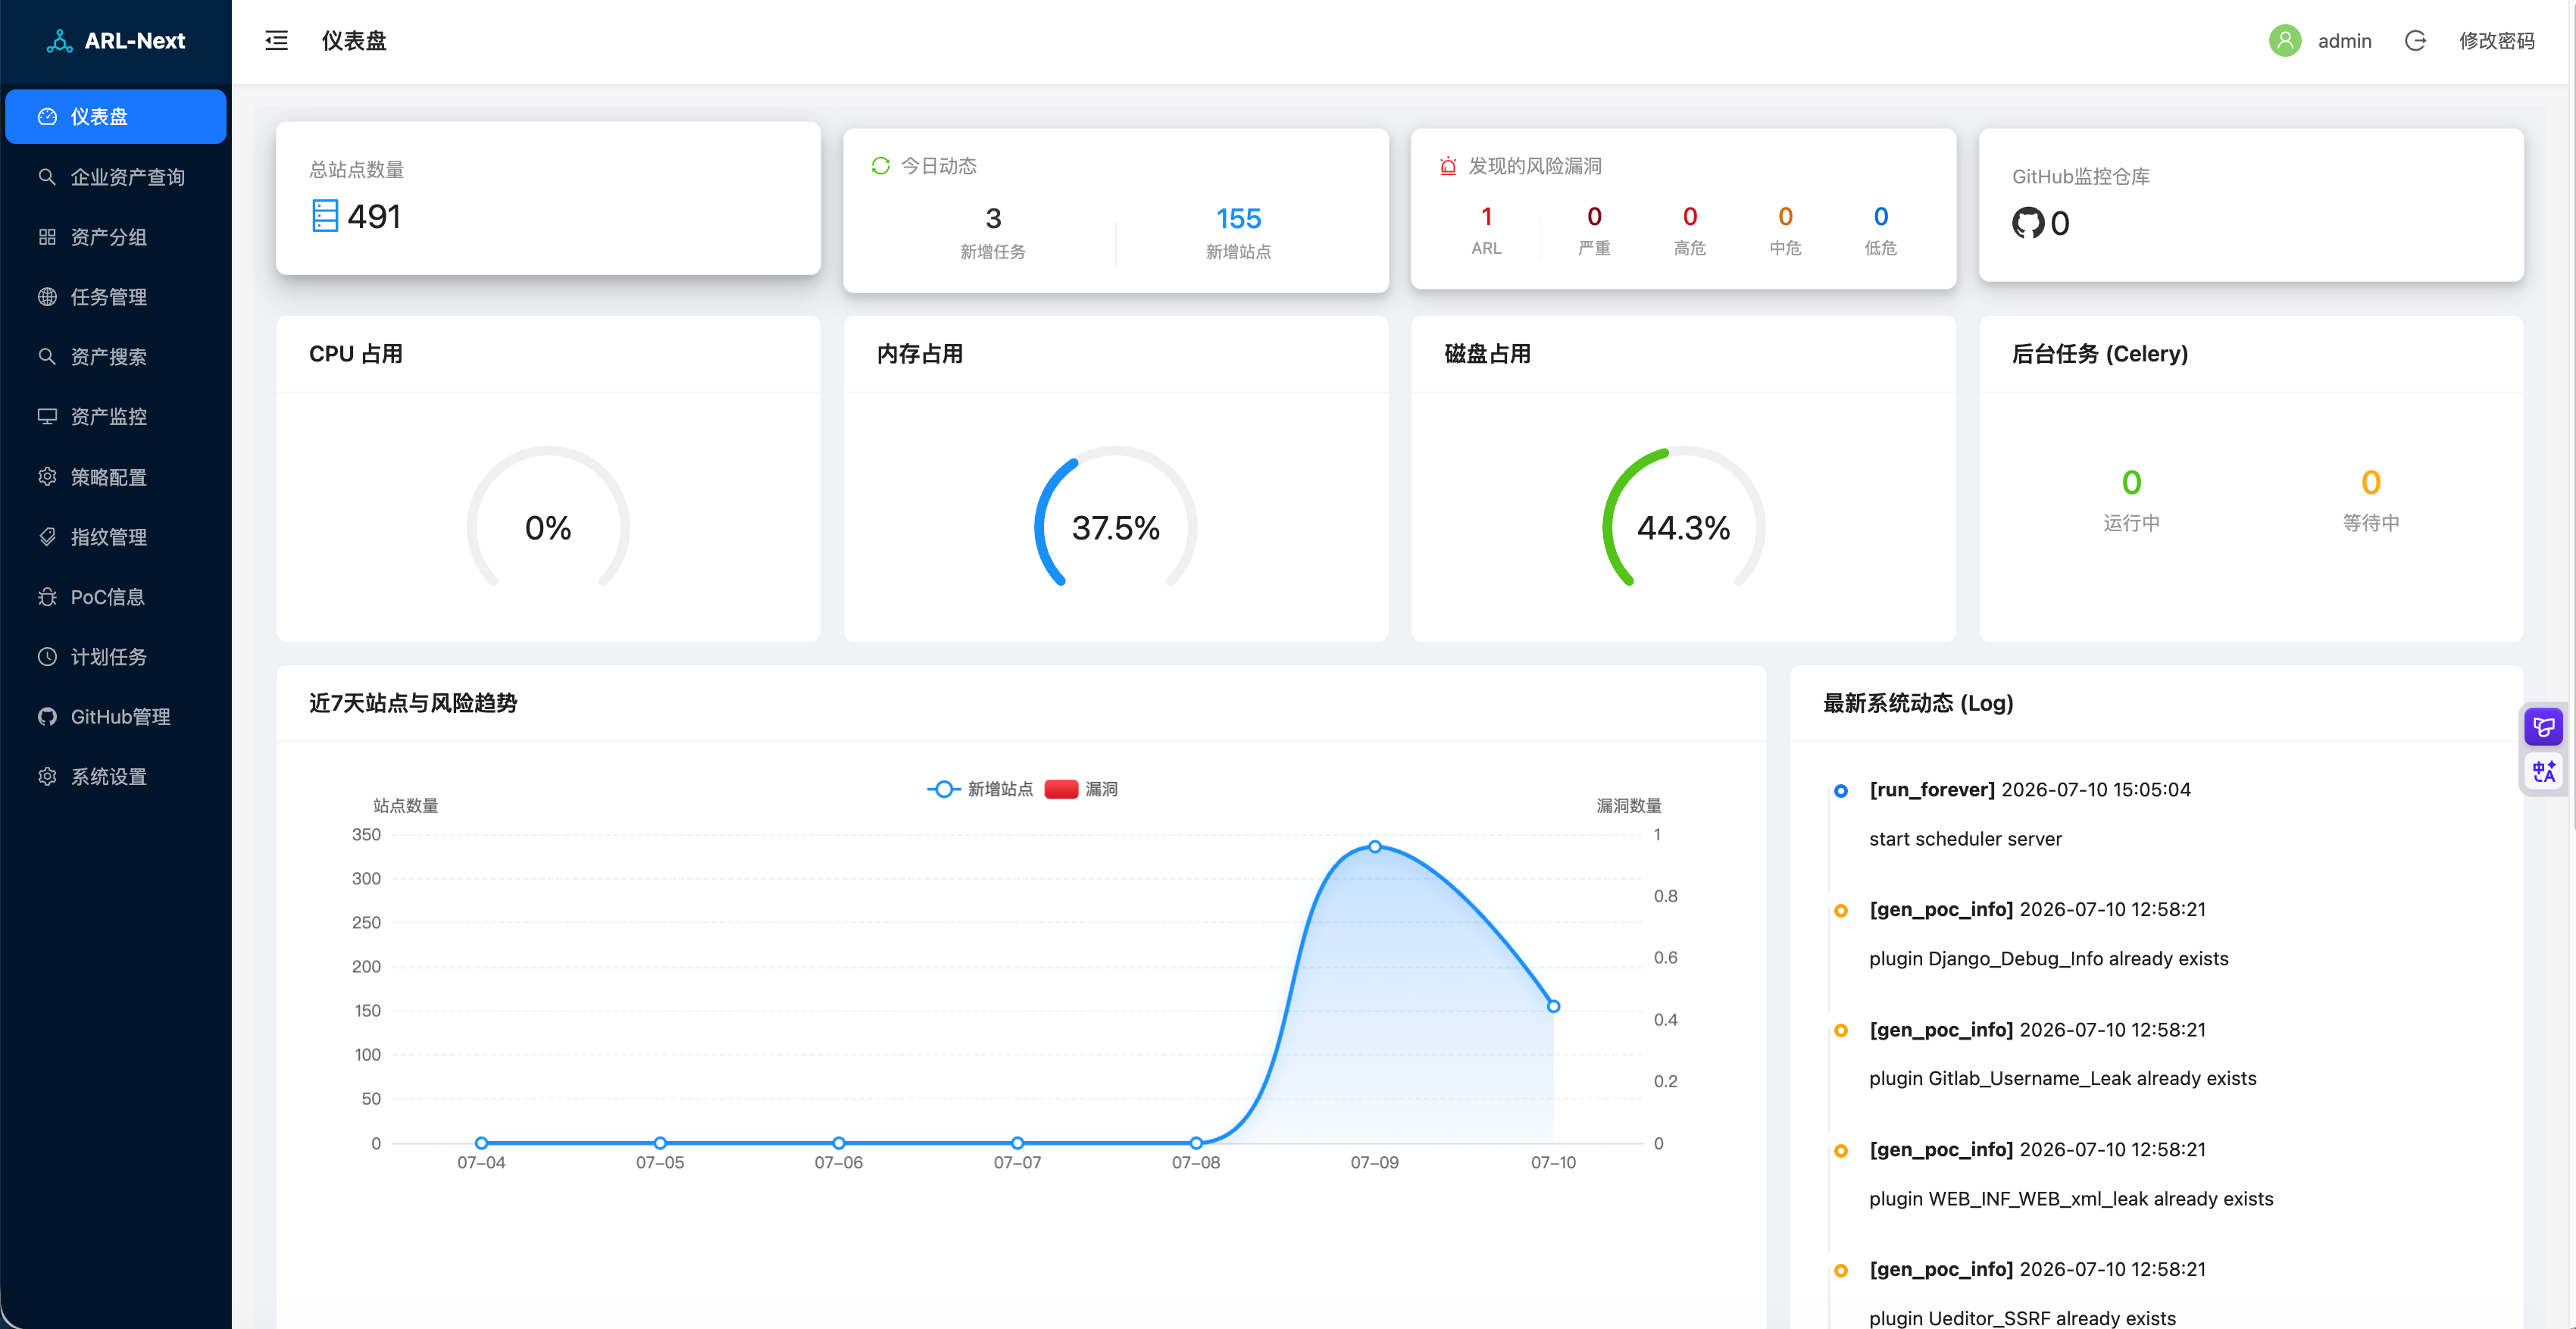Click the 运行中 Celery task count

pos(2131,483)
